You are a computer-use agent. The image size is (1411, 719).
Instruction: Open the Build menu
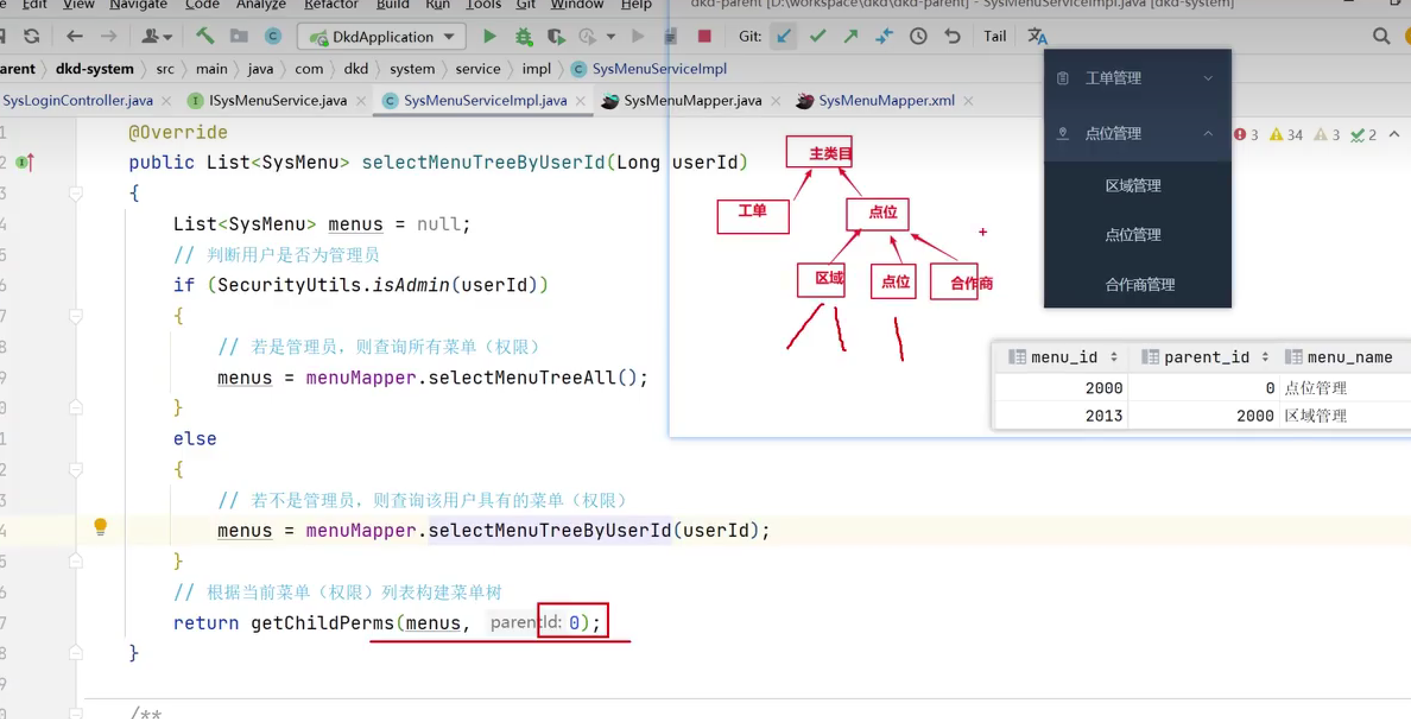[x=392, y=5]
